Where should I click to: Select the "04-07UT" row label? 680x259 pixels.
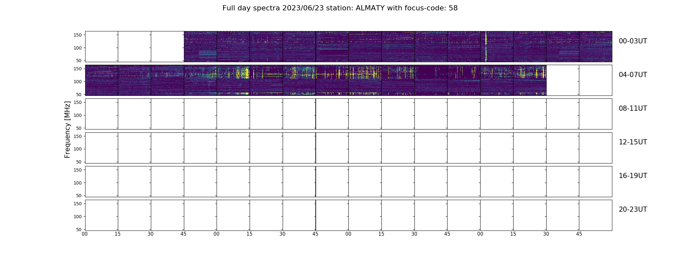[x=633, y=75]
